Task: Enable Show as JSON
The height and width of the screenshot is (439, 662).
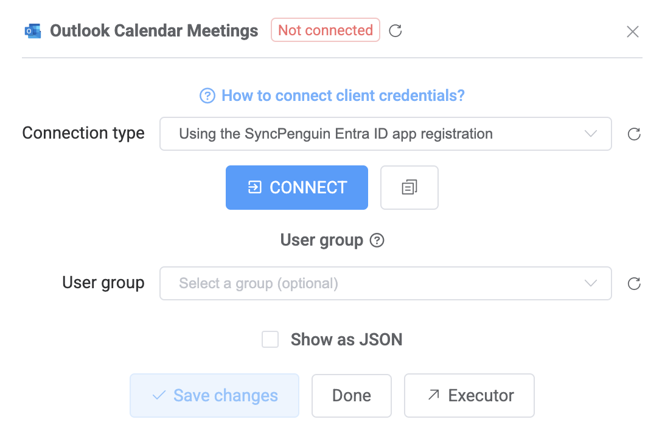Action: [270, 339]
